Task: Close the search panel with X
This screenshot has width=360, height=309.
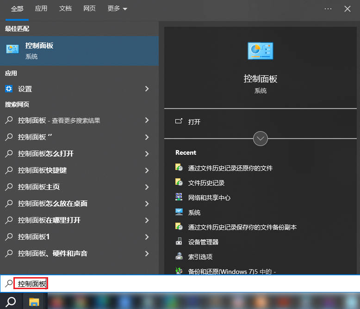Action: (x=348, y=9)
